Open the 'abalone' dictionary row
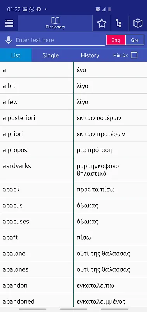The height and width of the screenshot is (312, 147). (73, 253)
